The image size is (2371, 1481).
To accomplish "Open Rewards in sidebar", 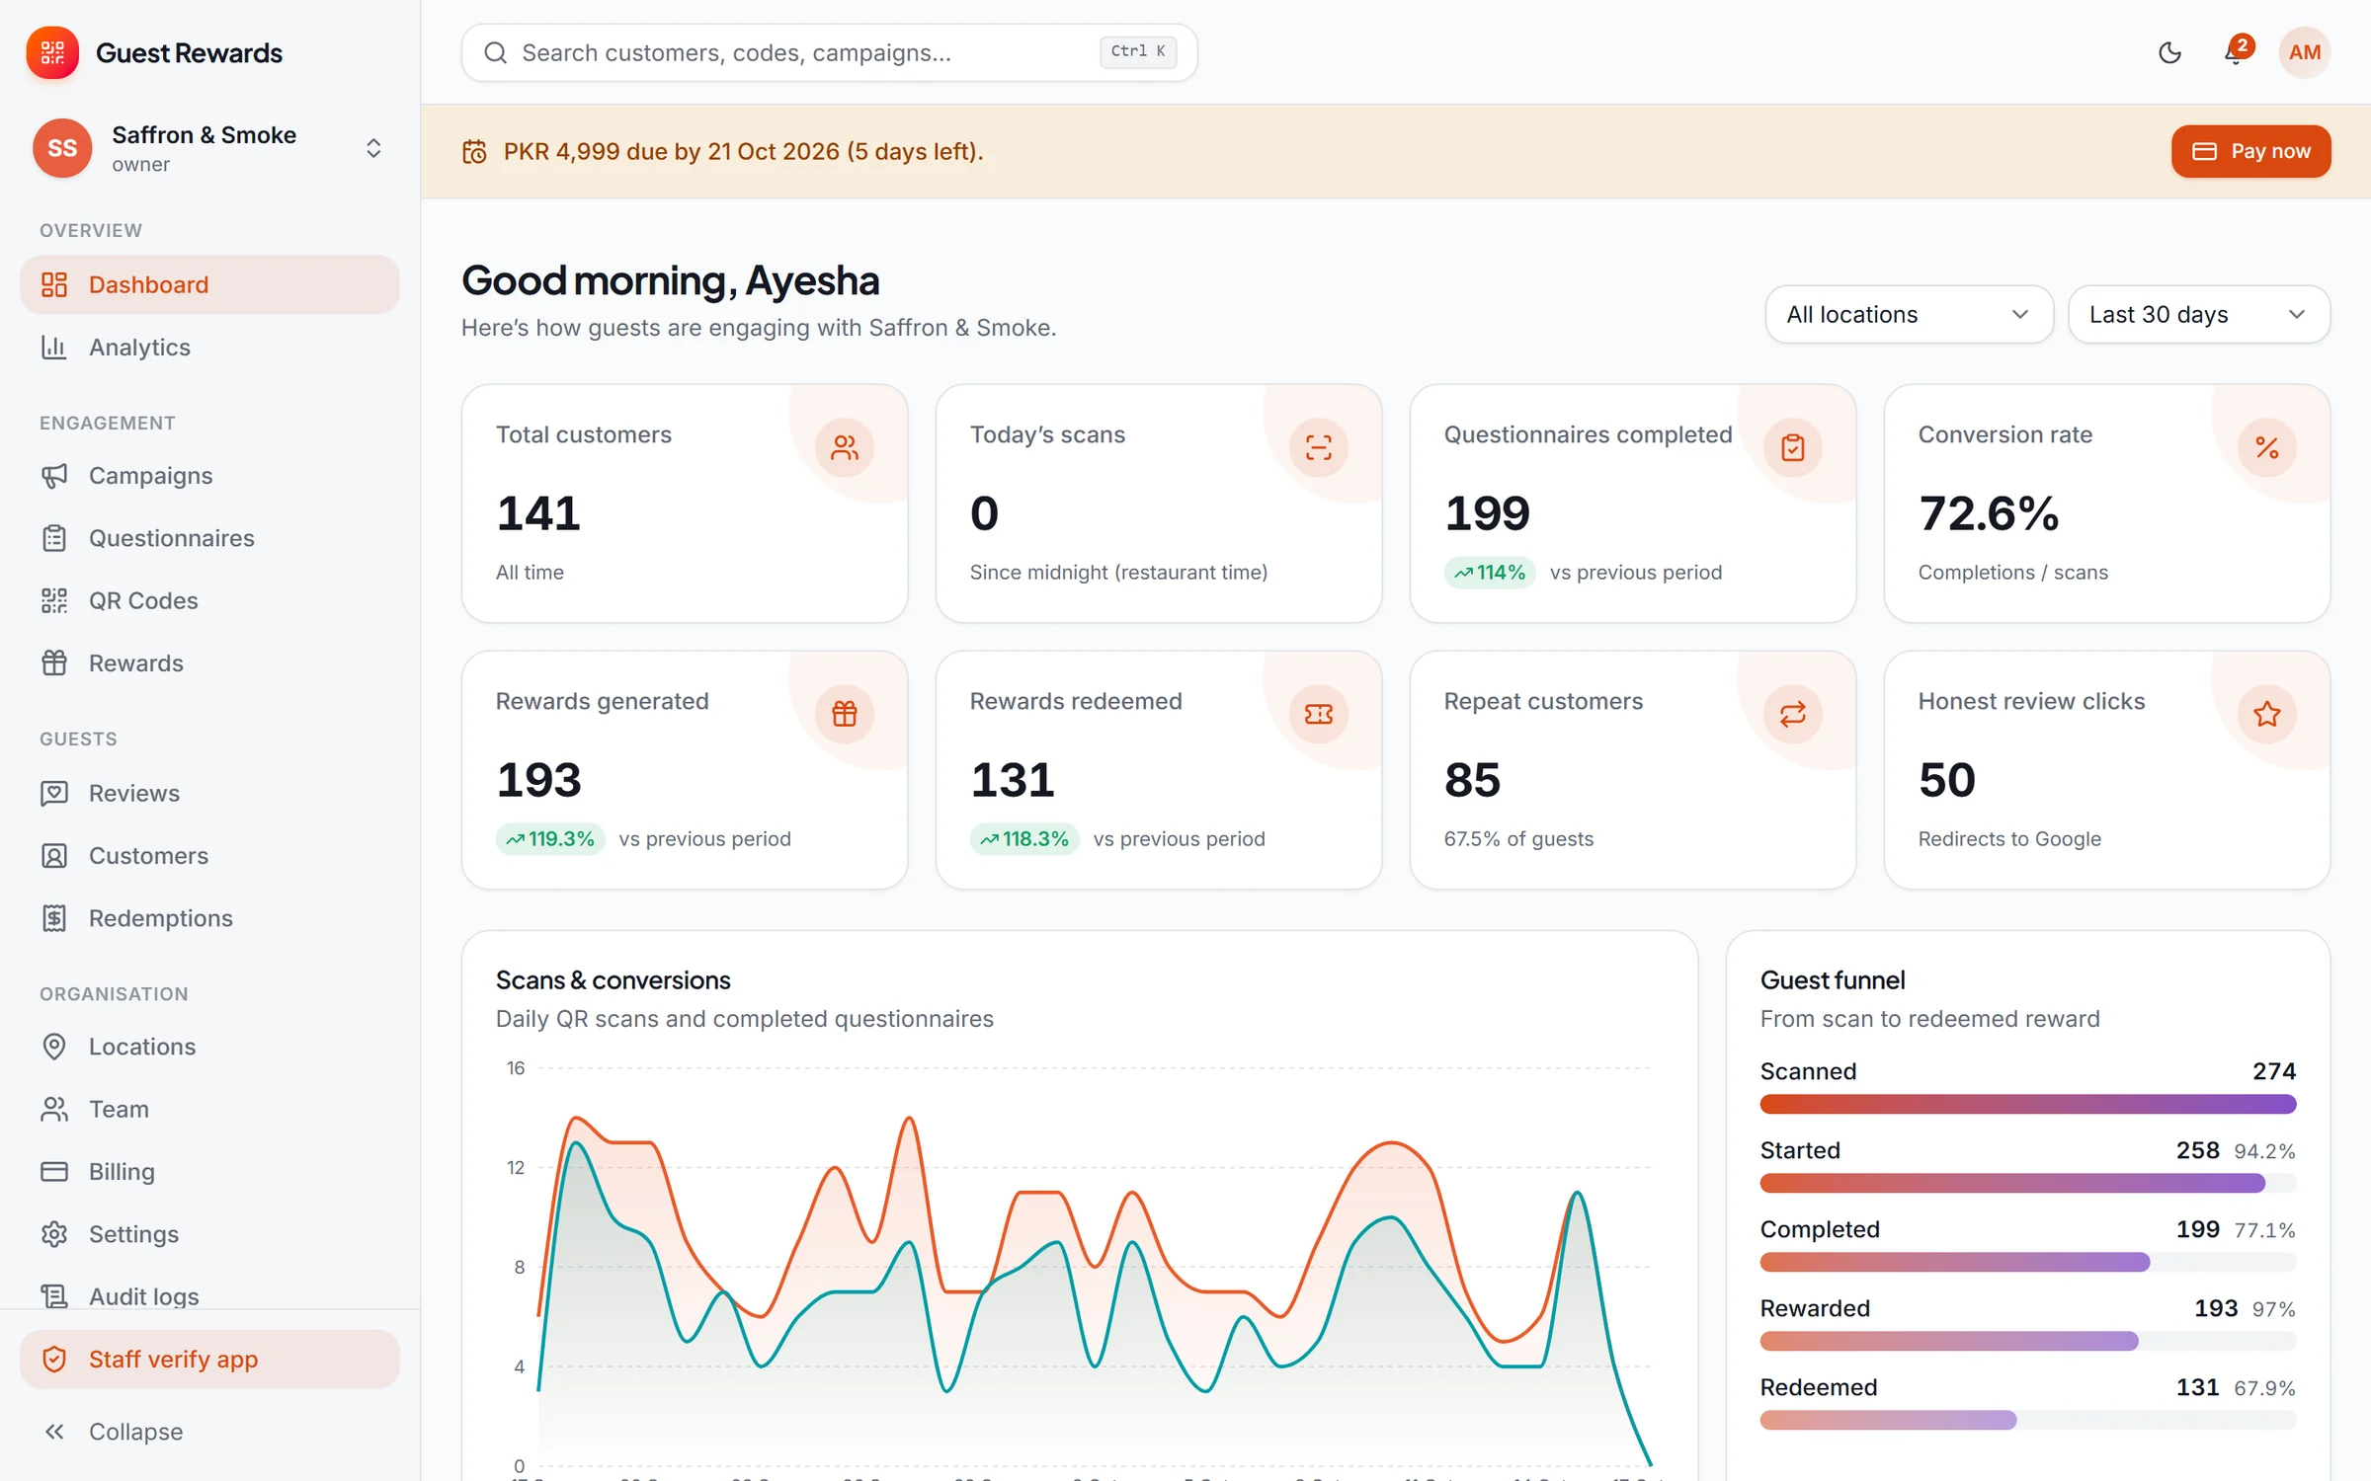I will [209, 663].
